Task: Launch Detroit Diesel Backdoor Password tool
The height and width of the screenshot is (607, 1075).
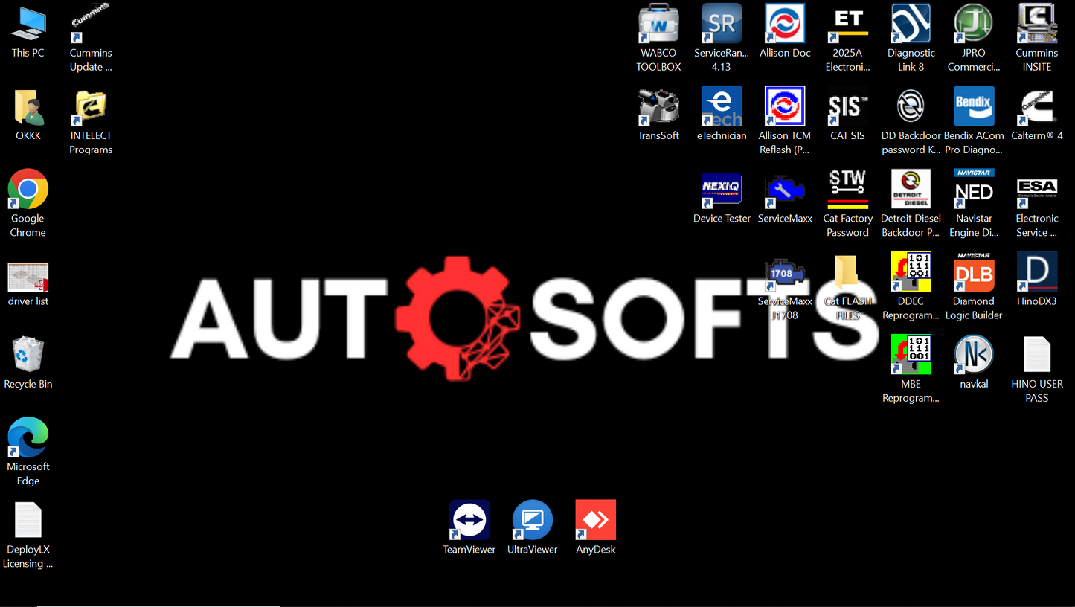Action: pos(911,196)
